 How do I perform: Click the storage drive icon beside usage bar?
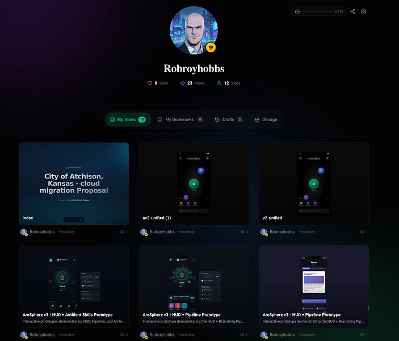pos(297,11)
